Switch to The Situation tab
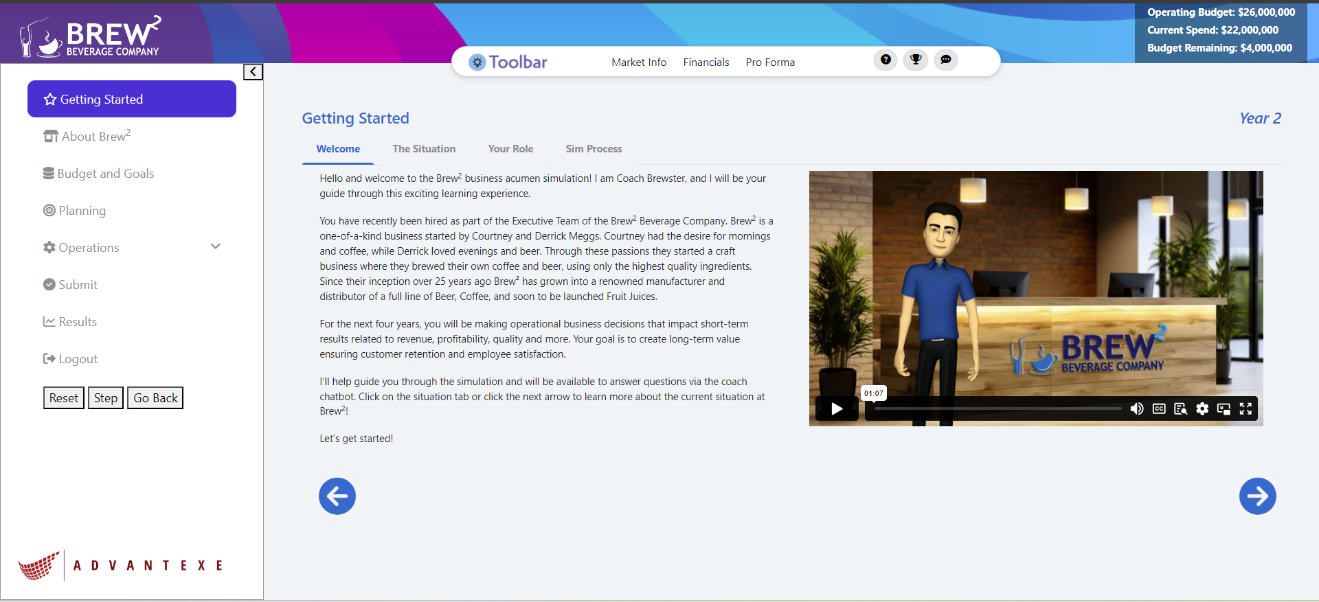This screenshot has height=602, width=1319. [424, 149]
